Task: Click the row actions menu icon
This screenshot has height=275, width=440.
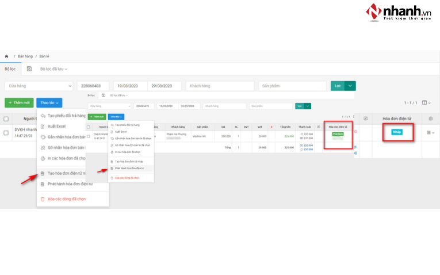Action: [430, 133]
